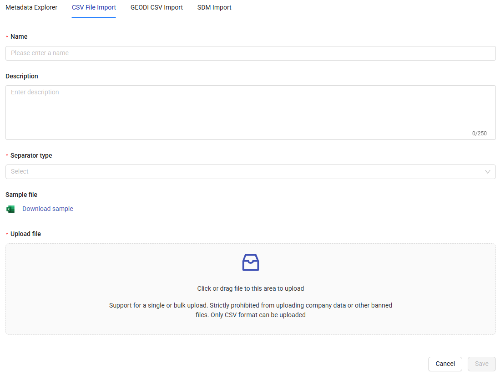Viewport: 500px width, 375px height.
Task: Click the Download sample link
Action: [x=48, y=209]
